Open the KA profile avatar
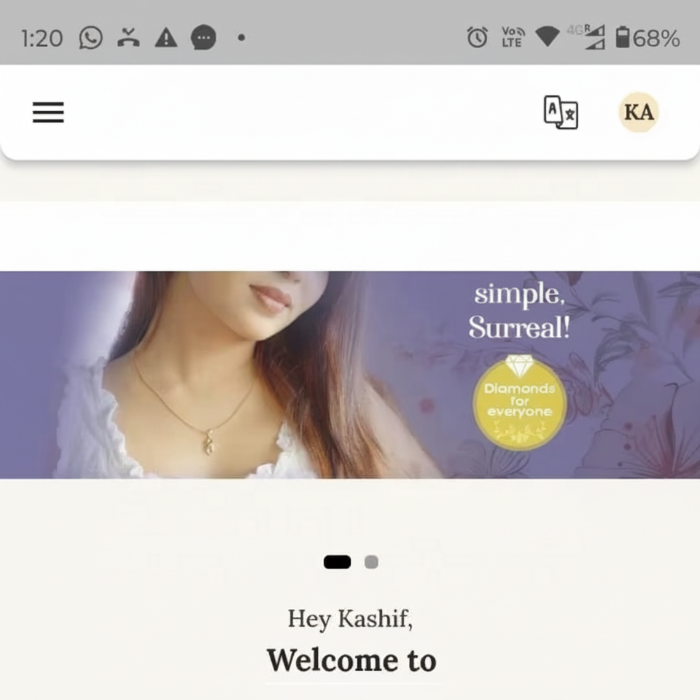 (x=639, y=112)
